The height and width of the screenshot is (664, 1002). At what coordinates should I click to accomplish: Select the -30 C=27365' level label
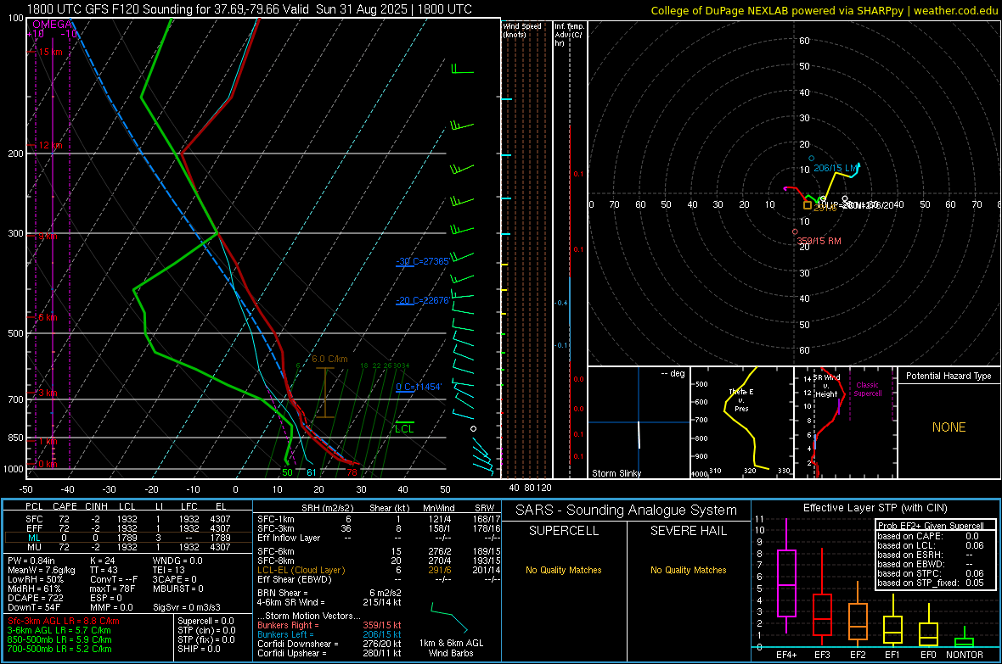coord(422,261)
